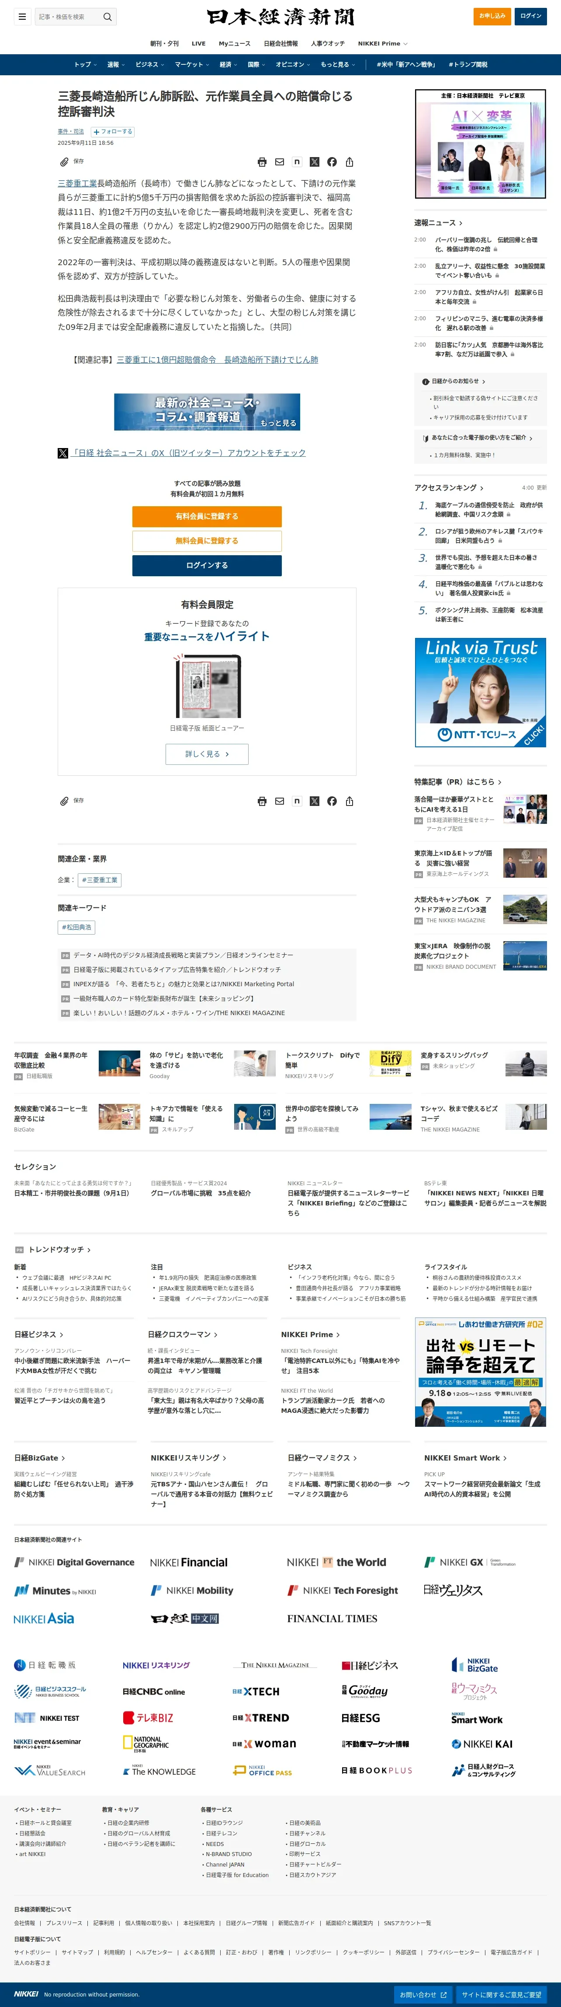Viewport: 561px width, 2007px height.
Task: Open the アクセスランキング section heading
Action: click(449, 488)
